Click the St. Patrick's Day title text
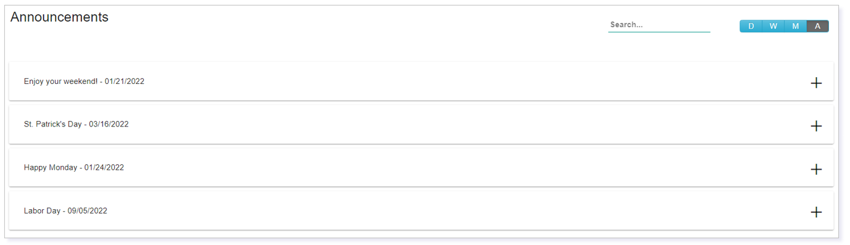 [52, 124]
